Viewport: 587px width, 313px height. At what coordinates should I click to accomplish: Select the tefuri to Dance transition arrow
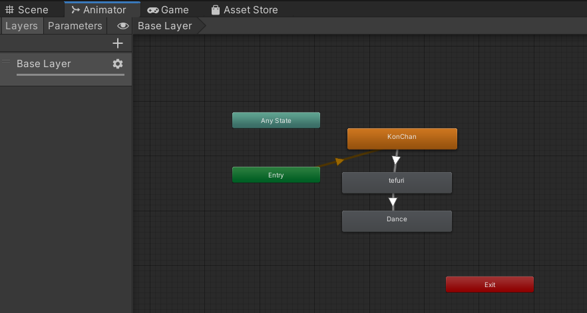pyautogui.click(x=393, y=202)
